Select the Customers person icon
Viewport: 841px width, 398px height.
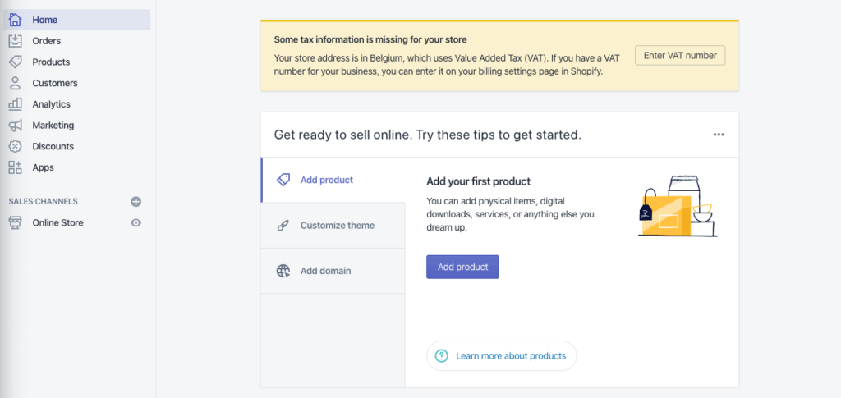click(x=15, y=83)
